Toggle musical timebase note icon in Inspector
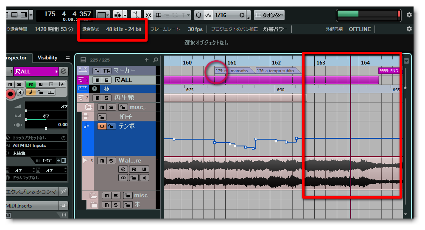This screenshot has width=425, height=230. 31,92
